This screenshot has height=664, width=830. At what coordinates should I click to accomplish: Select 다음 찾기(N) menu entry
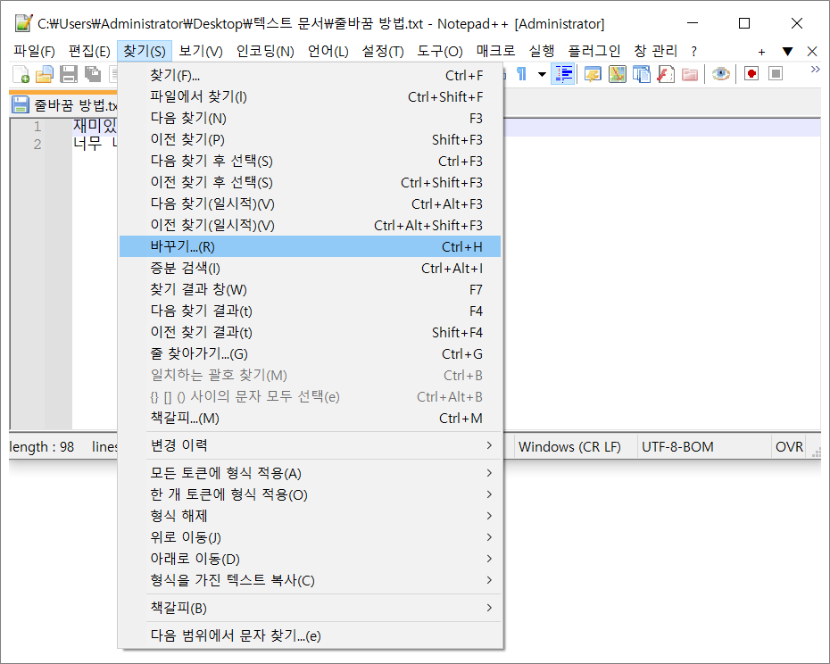pyautogui.click(x=311, y=118)
